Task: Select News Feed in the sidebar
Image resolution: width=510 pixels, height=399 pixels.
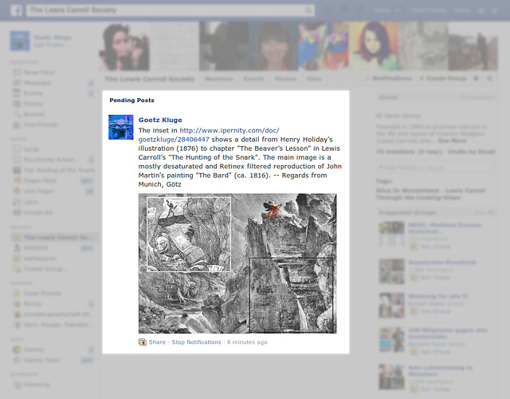Action: point(39,72)
